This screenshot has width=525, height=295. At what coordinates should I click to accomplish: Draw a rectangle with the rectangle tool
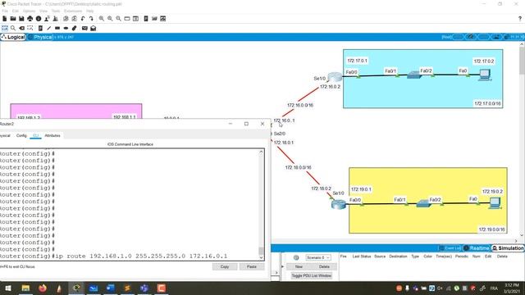point(57,28)
